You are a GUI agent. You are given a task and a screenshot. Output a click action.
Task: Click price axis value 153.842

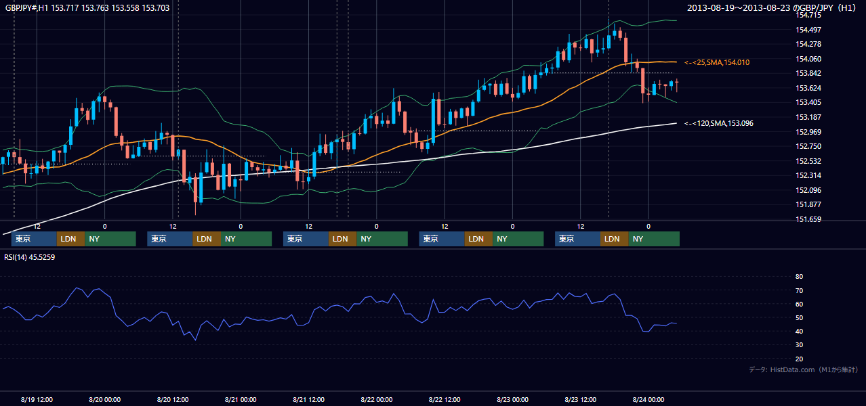809,74
